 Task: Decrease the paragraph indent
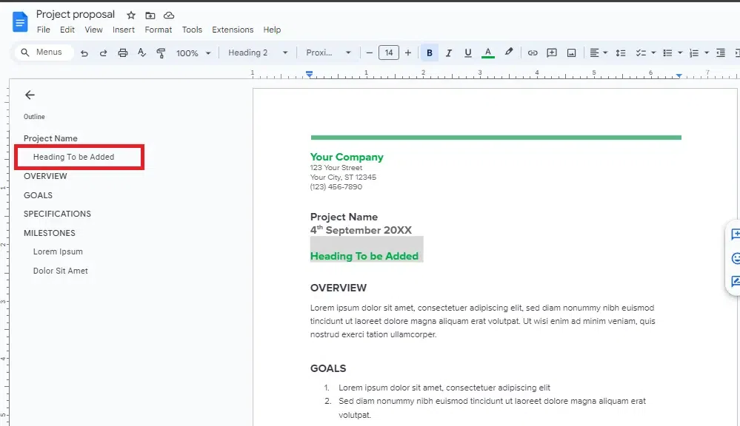click(x=721, y=53)
